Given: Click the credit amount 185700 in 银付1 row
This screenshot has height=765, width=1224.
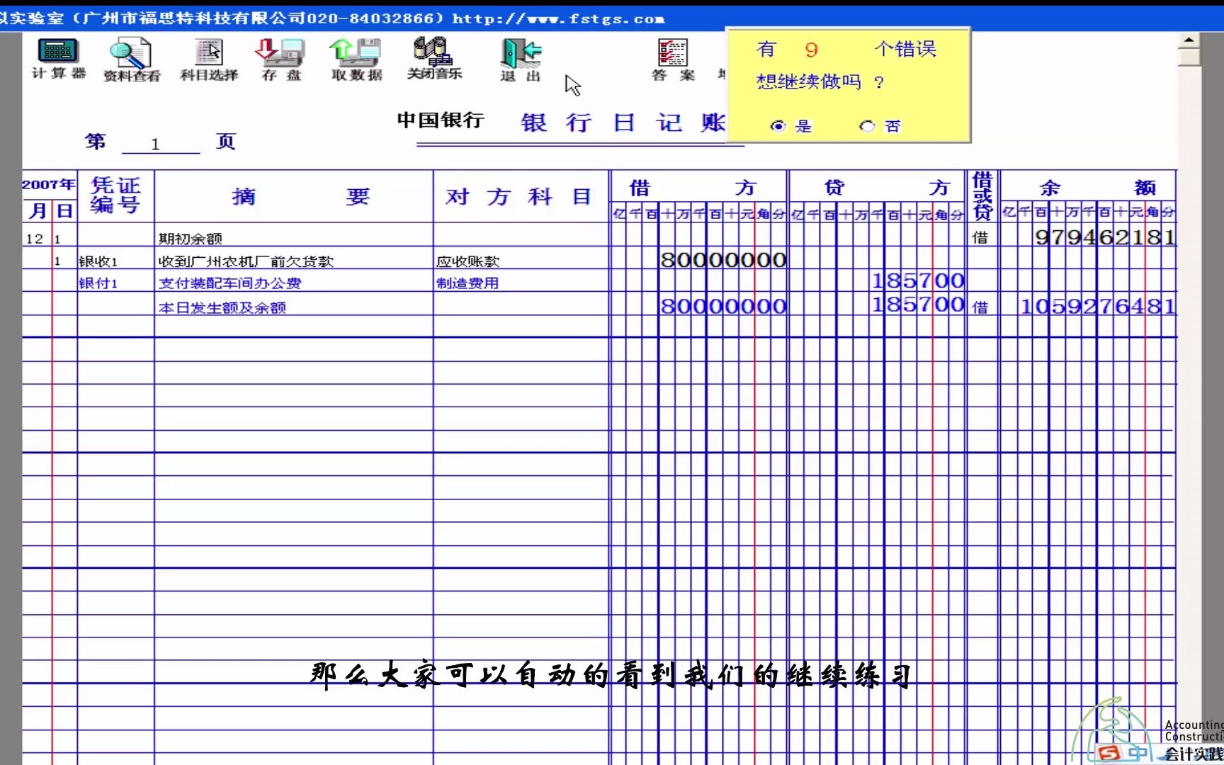Looking at the screenshot, I should coord(918,281).
